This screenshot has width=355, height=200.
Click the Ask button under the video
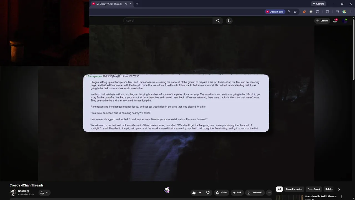[x=237, y=192]
